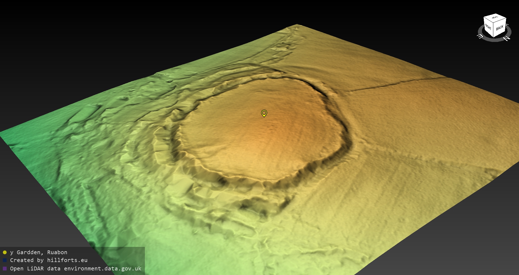
Task: Click the field boundary junction northeast of the hillfort
Action: 349,91
